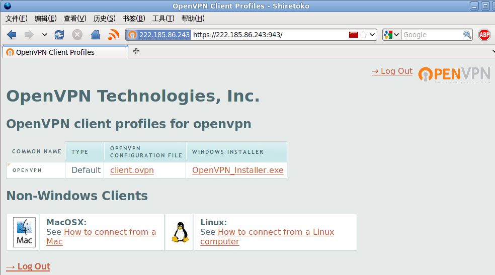Click the stop loading icon

(x=77, y=34)
